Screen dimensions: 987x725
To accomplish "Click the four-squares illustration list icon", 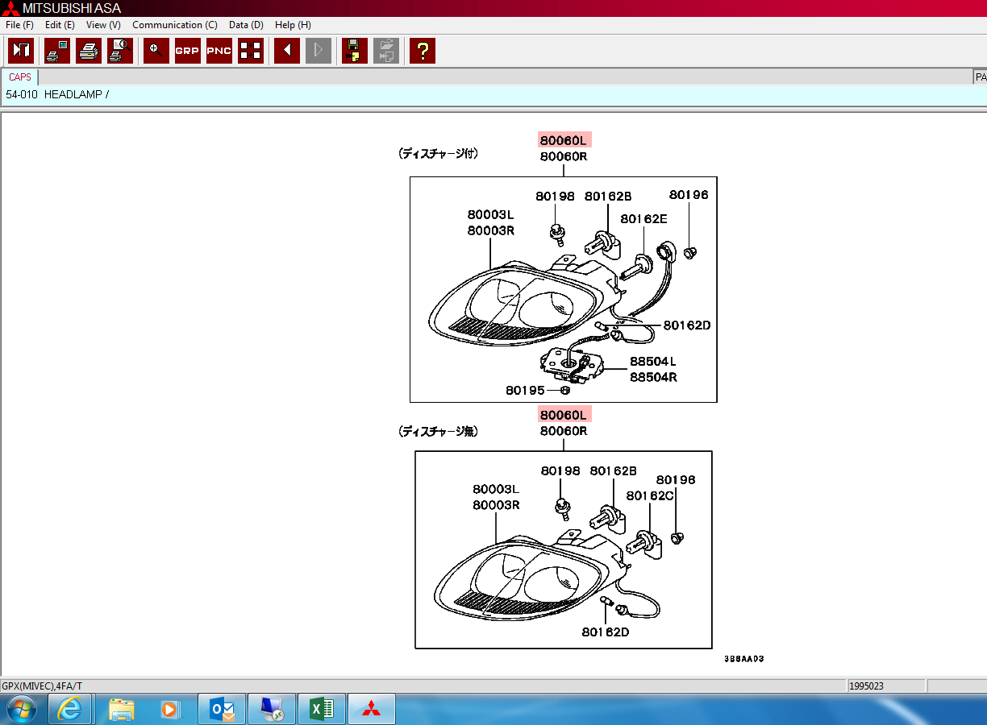I will 251,51.
